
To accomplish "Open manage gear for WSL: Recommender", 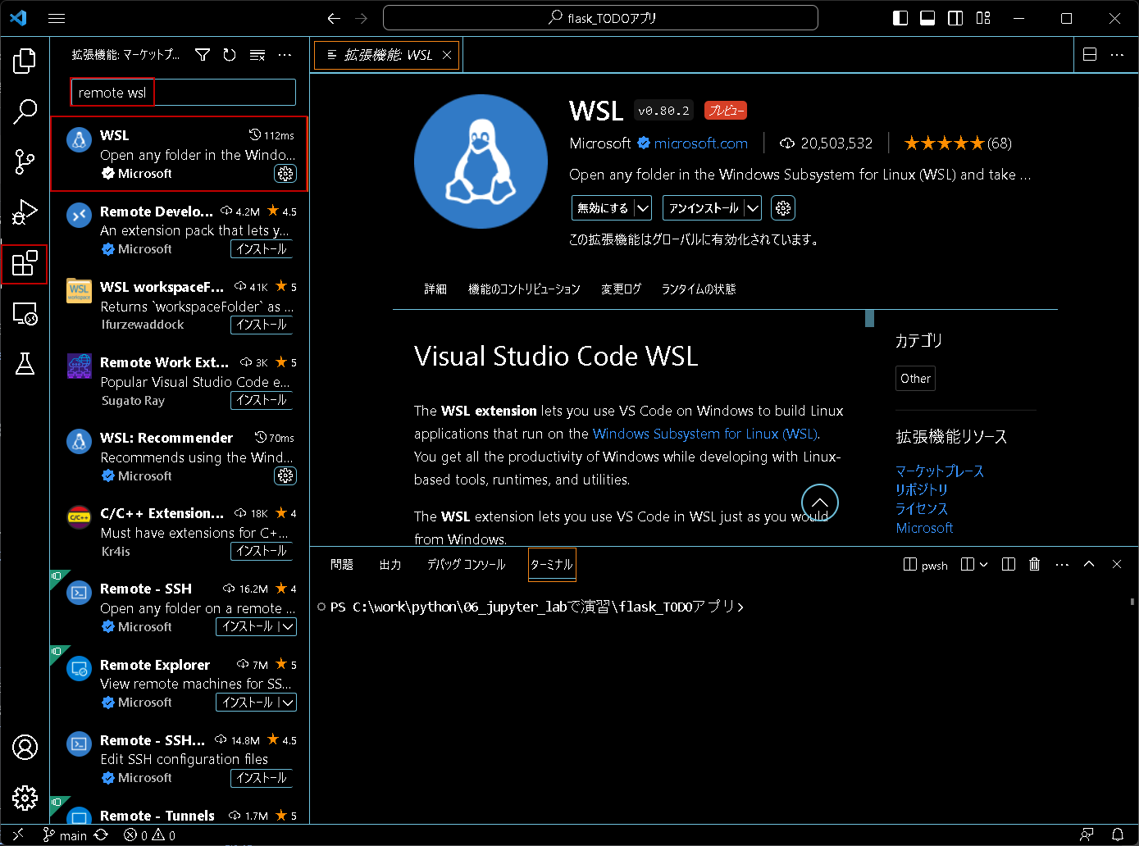I will (285, 475).
